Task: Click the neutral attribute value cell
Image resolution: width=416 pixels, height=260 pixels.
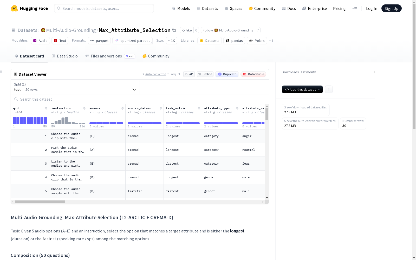Action: (x=252, y=150)
